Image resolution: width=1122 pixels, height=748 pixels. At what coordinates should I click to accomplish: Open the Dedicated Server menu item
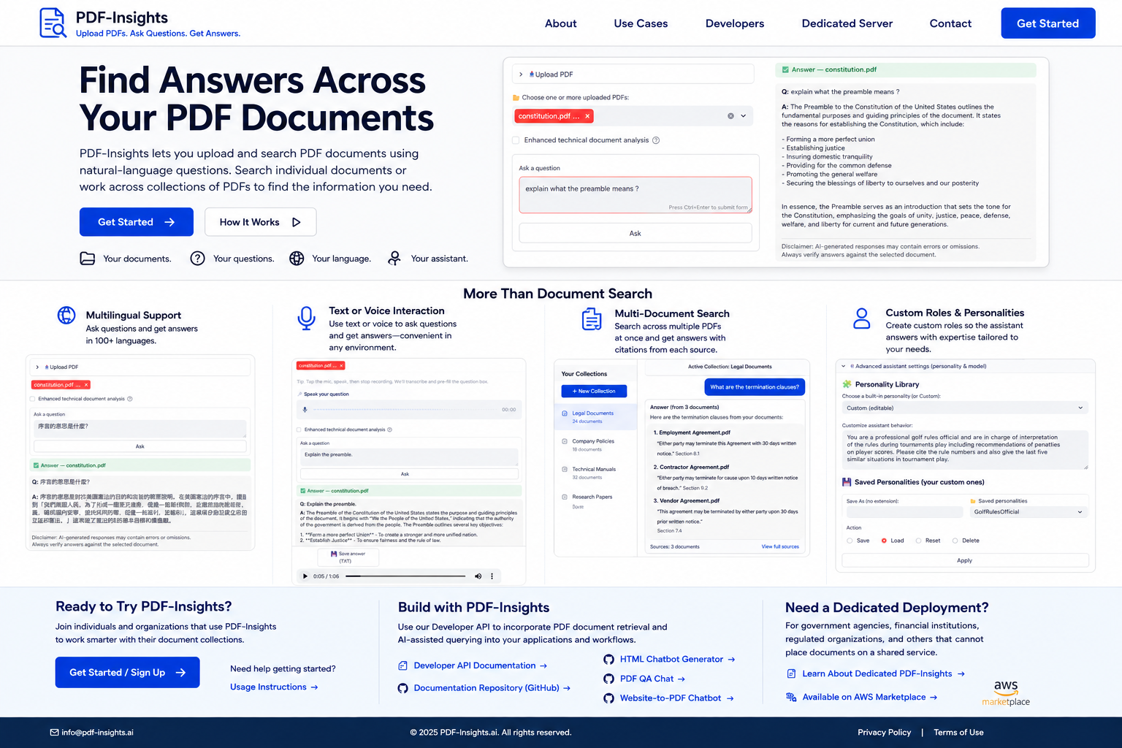tap(847, 23)
